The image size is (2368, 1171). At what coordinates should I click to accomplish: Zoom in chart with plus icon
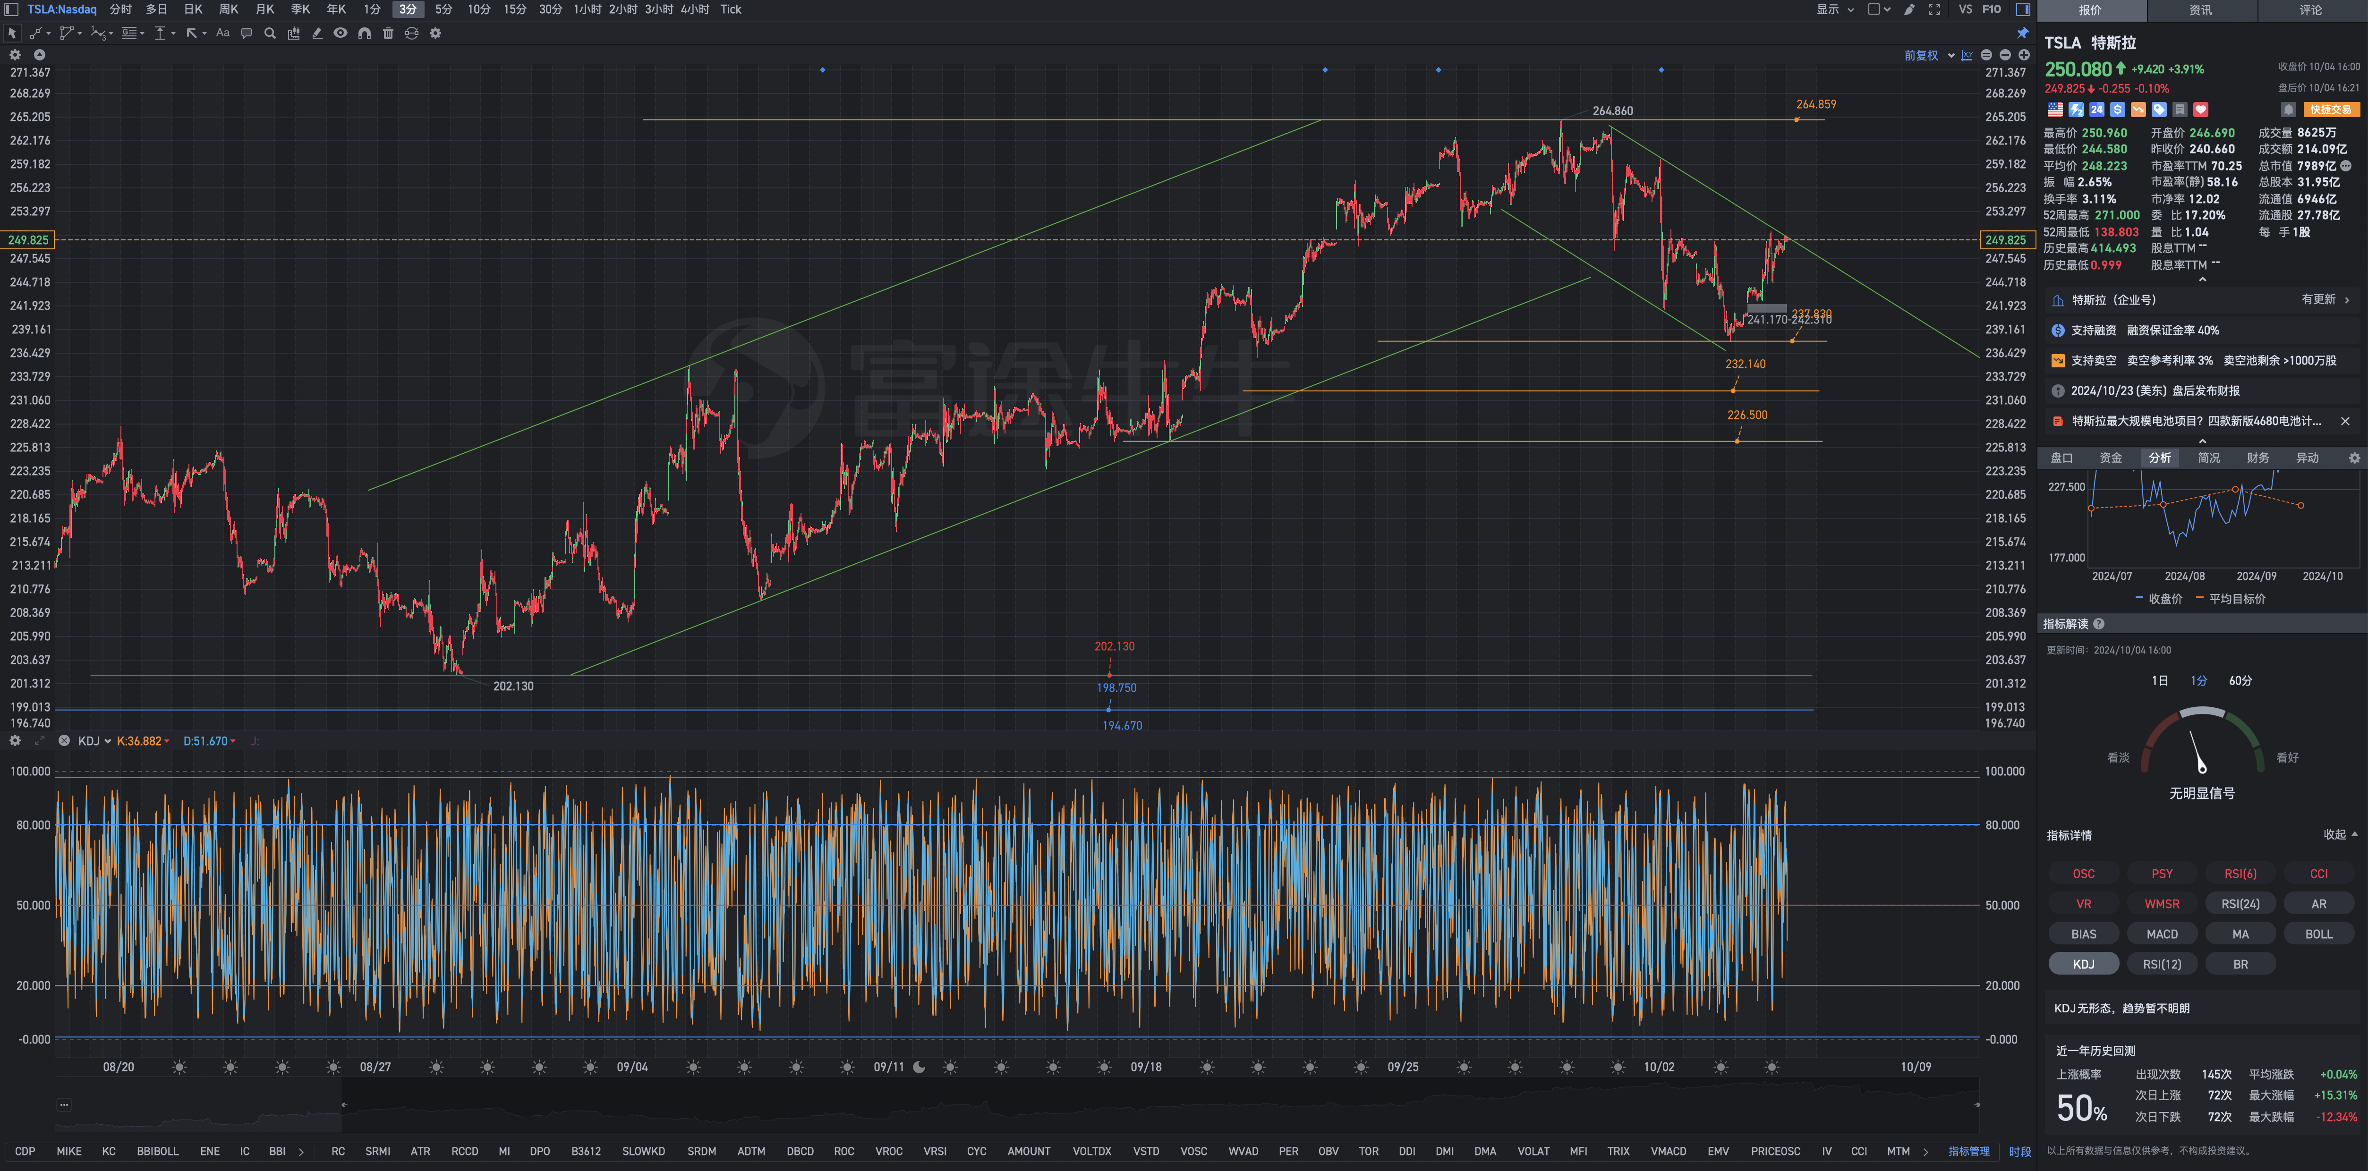pyautogui.click(x=2023, y=55)
